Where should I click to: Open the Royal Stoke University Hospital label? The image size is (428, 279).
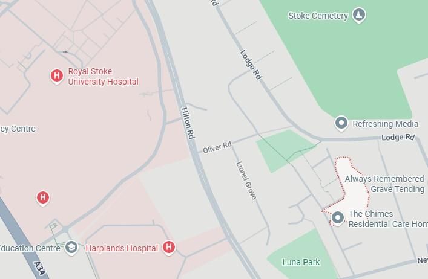(103, 77)
